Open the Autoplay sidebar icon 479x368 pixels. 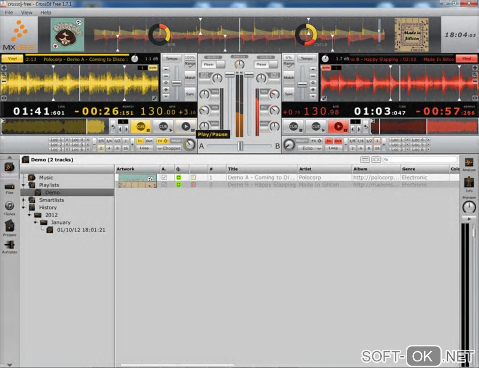point(9,247)
